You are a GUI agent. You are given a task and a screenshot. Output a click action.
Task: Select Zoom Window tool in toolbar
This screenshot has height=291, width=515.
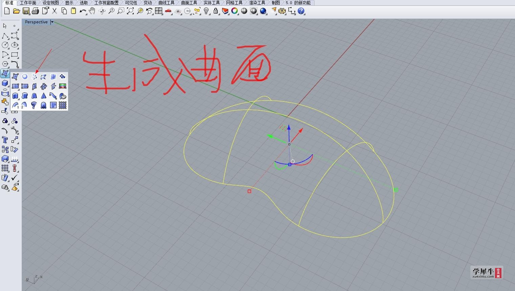point(121,11)
